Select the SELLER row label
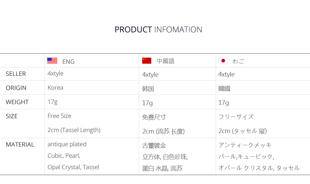This screenshot has width=310, height=184. tap(16, 74)
